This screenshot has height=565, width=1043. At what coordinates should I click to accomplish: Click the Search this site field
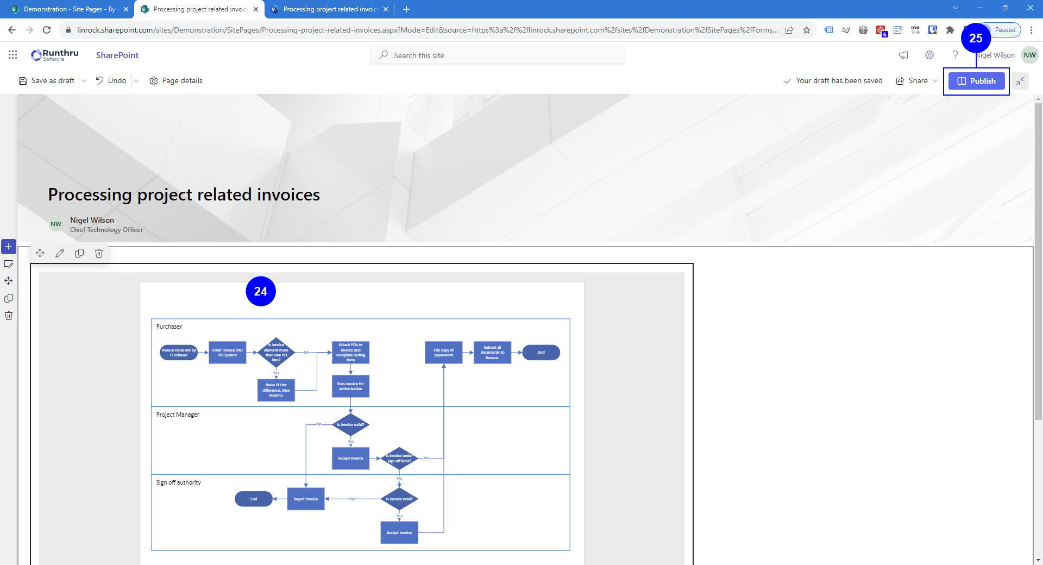[x=497, y=55]
